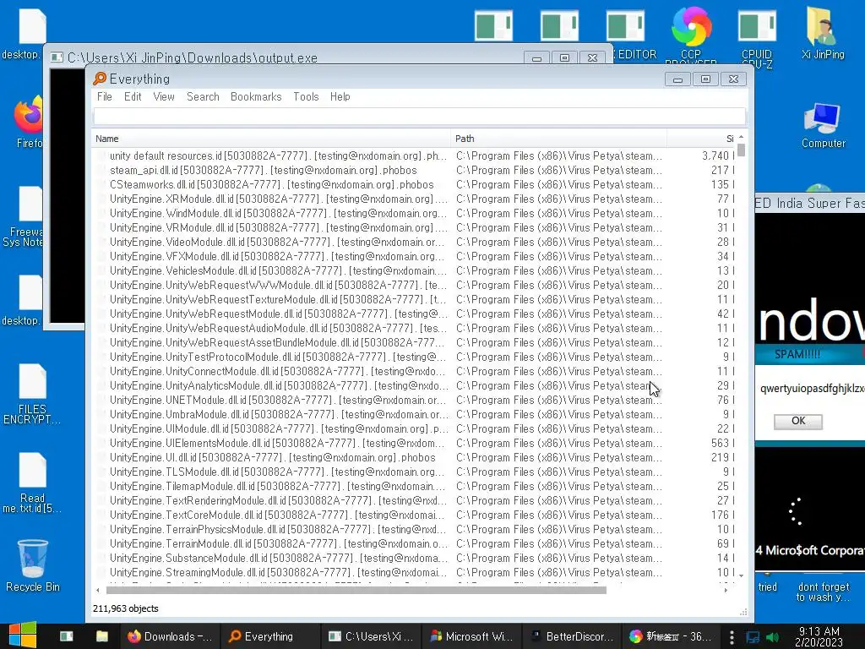Select UnityEngine.UNETModule.dll row

pos(414,400)
